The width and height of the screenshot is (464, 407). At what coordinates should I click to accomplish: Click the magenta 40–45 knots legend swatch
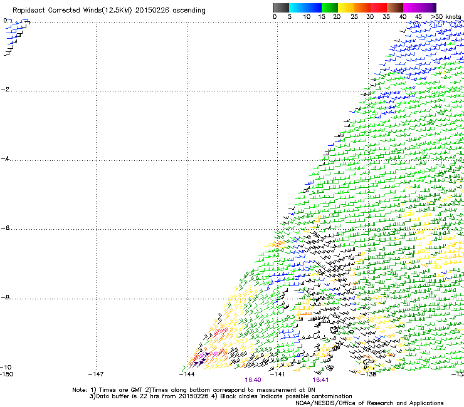[x=411, y=8]
